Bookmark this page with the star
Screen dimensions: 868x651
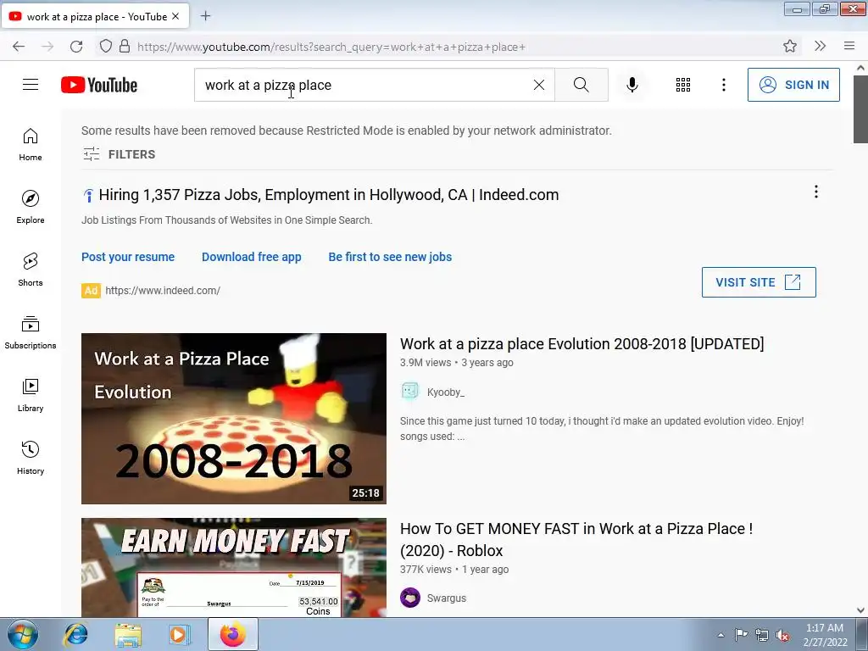point(790,47)
